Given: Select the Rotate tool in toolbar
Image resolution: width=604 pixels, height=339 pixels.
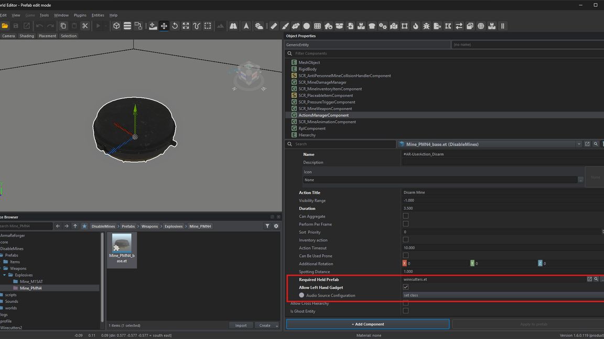Looking at the screenshot, I should (175, 26).
